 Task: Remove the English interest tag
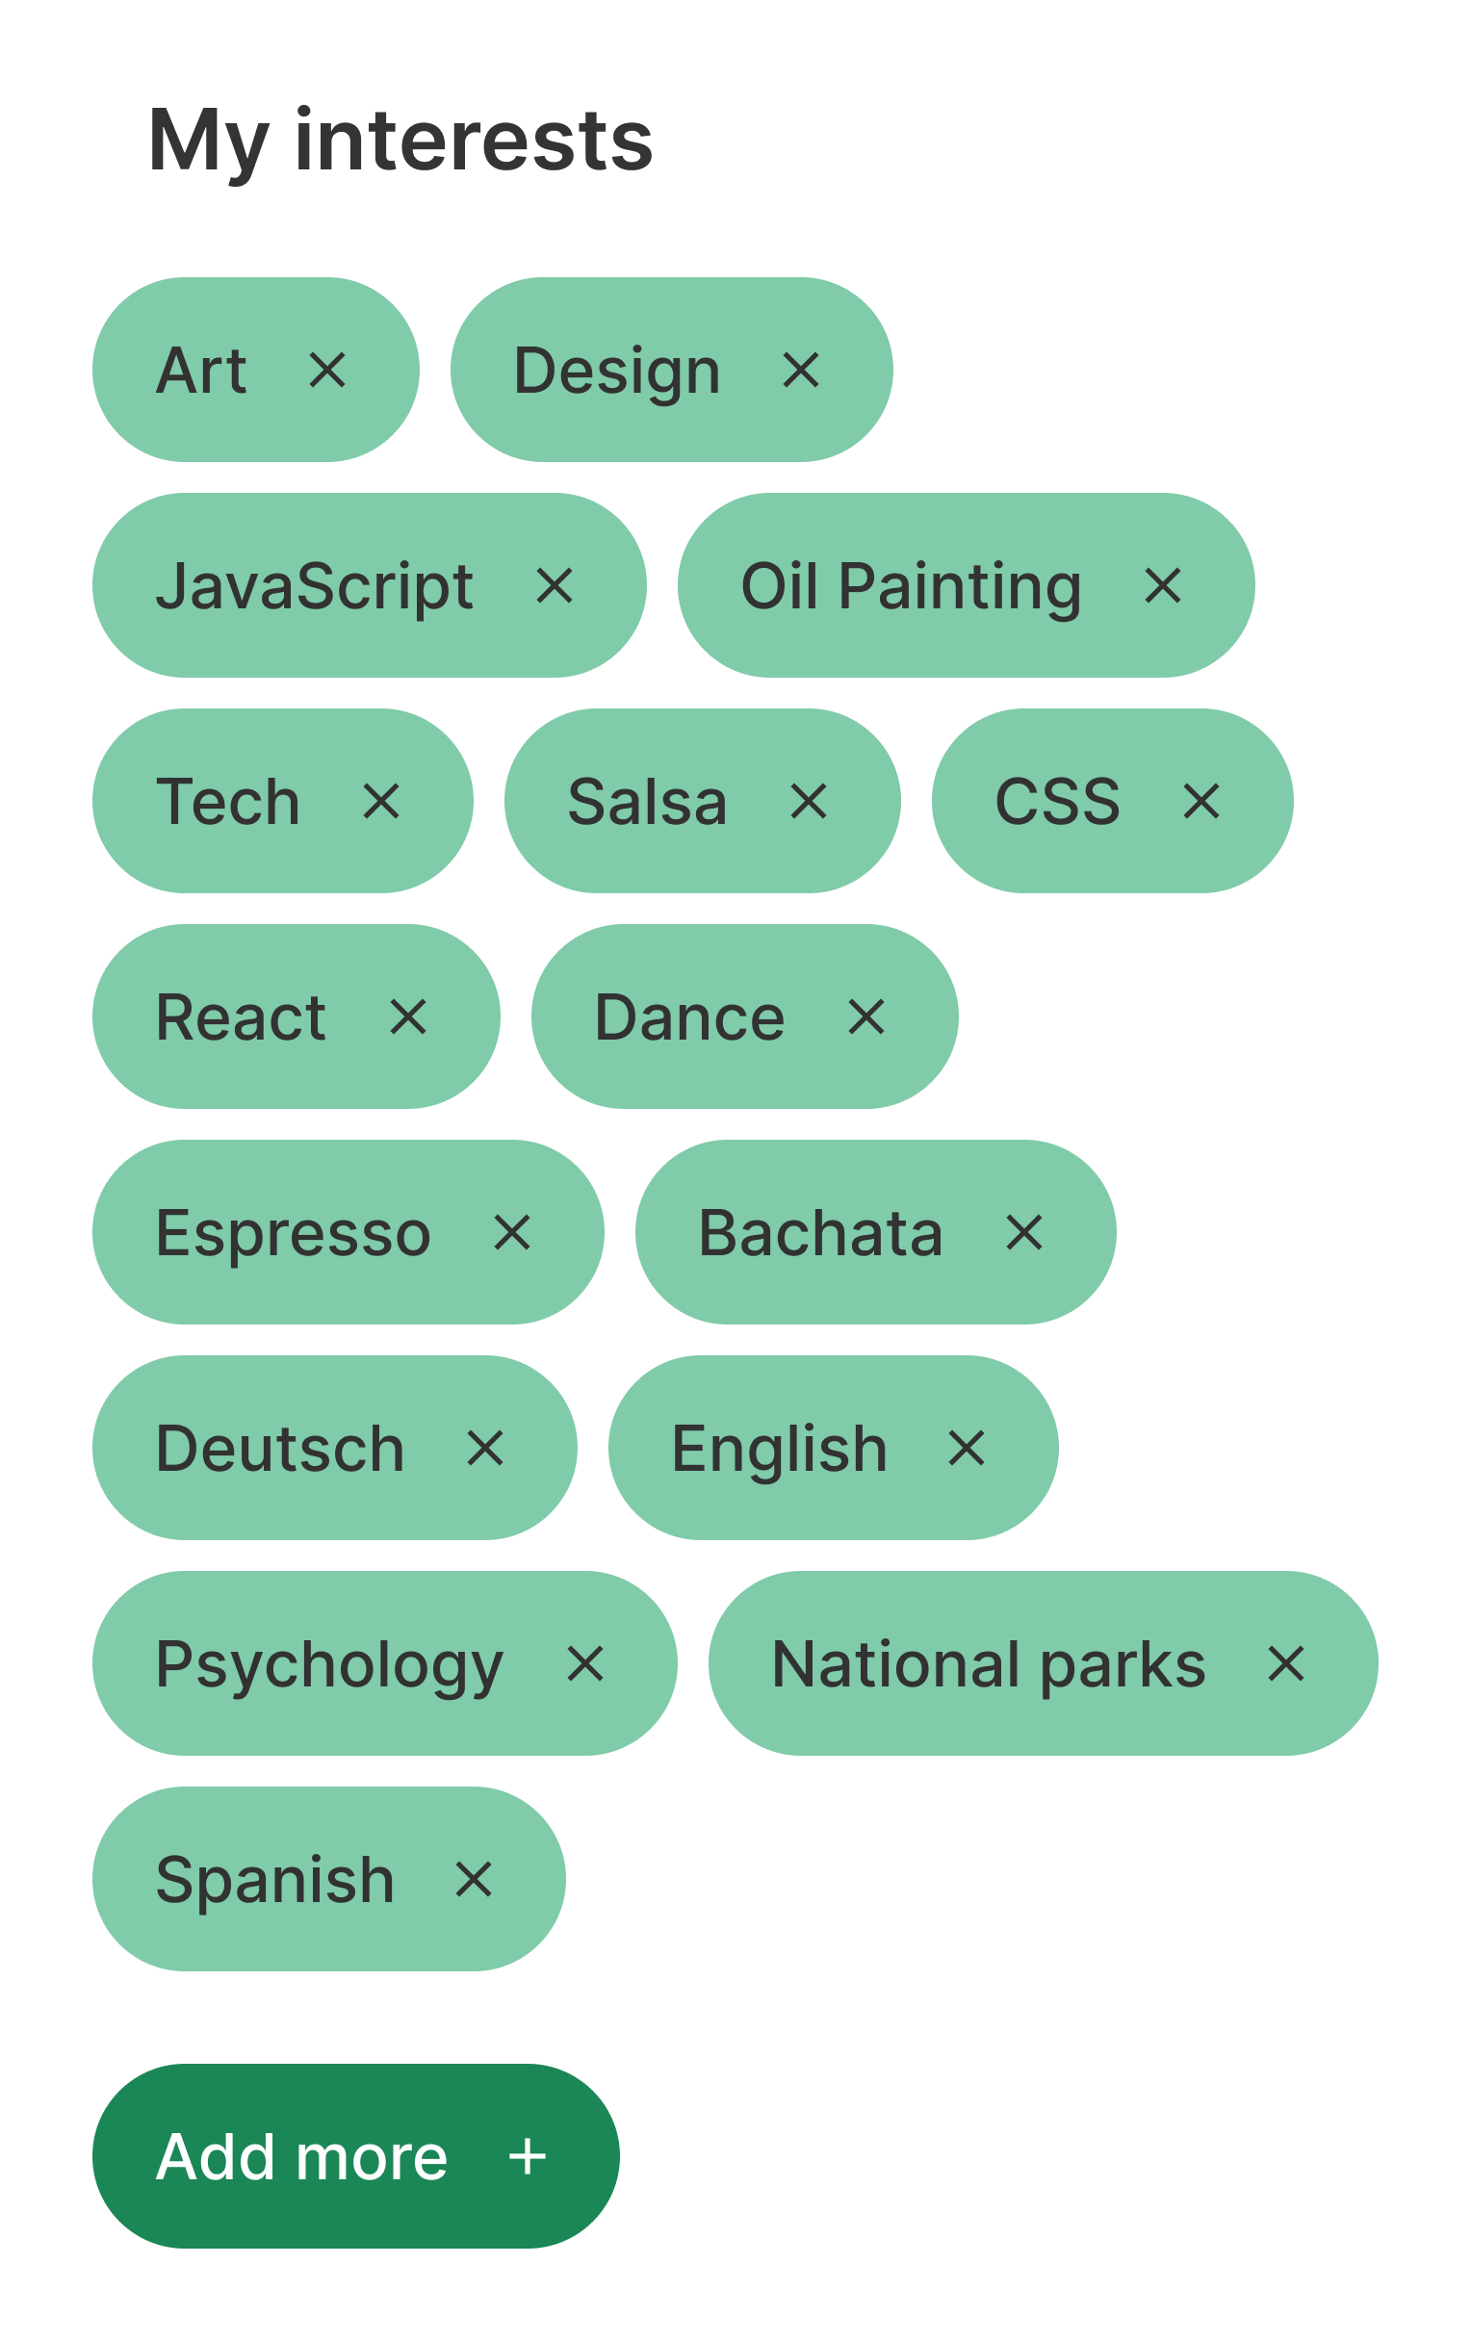coord(967,1448)
